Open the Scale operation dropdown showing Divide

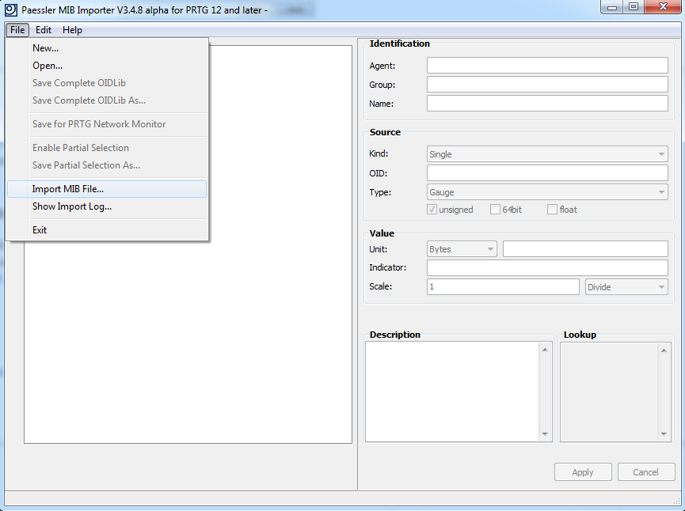tap(626, 286)
